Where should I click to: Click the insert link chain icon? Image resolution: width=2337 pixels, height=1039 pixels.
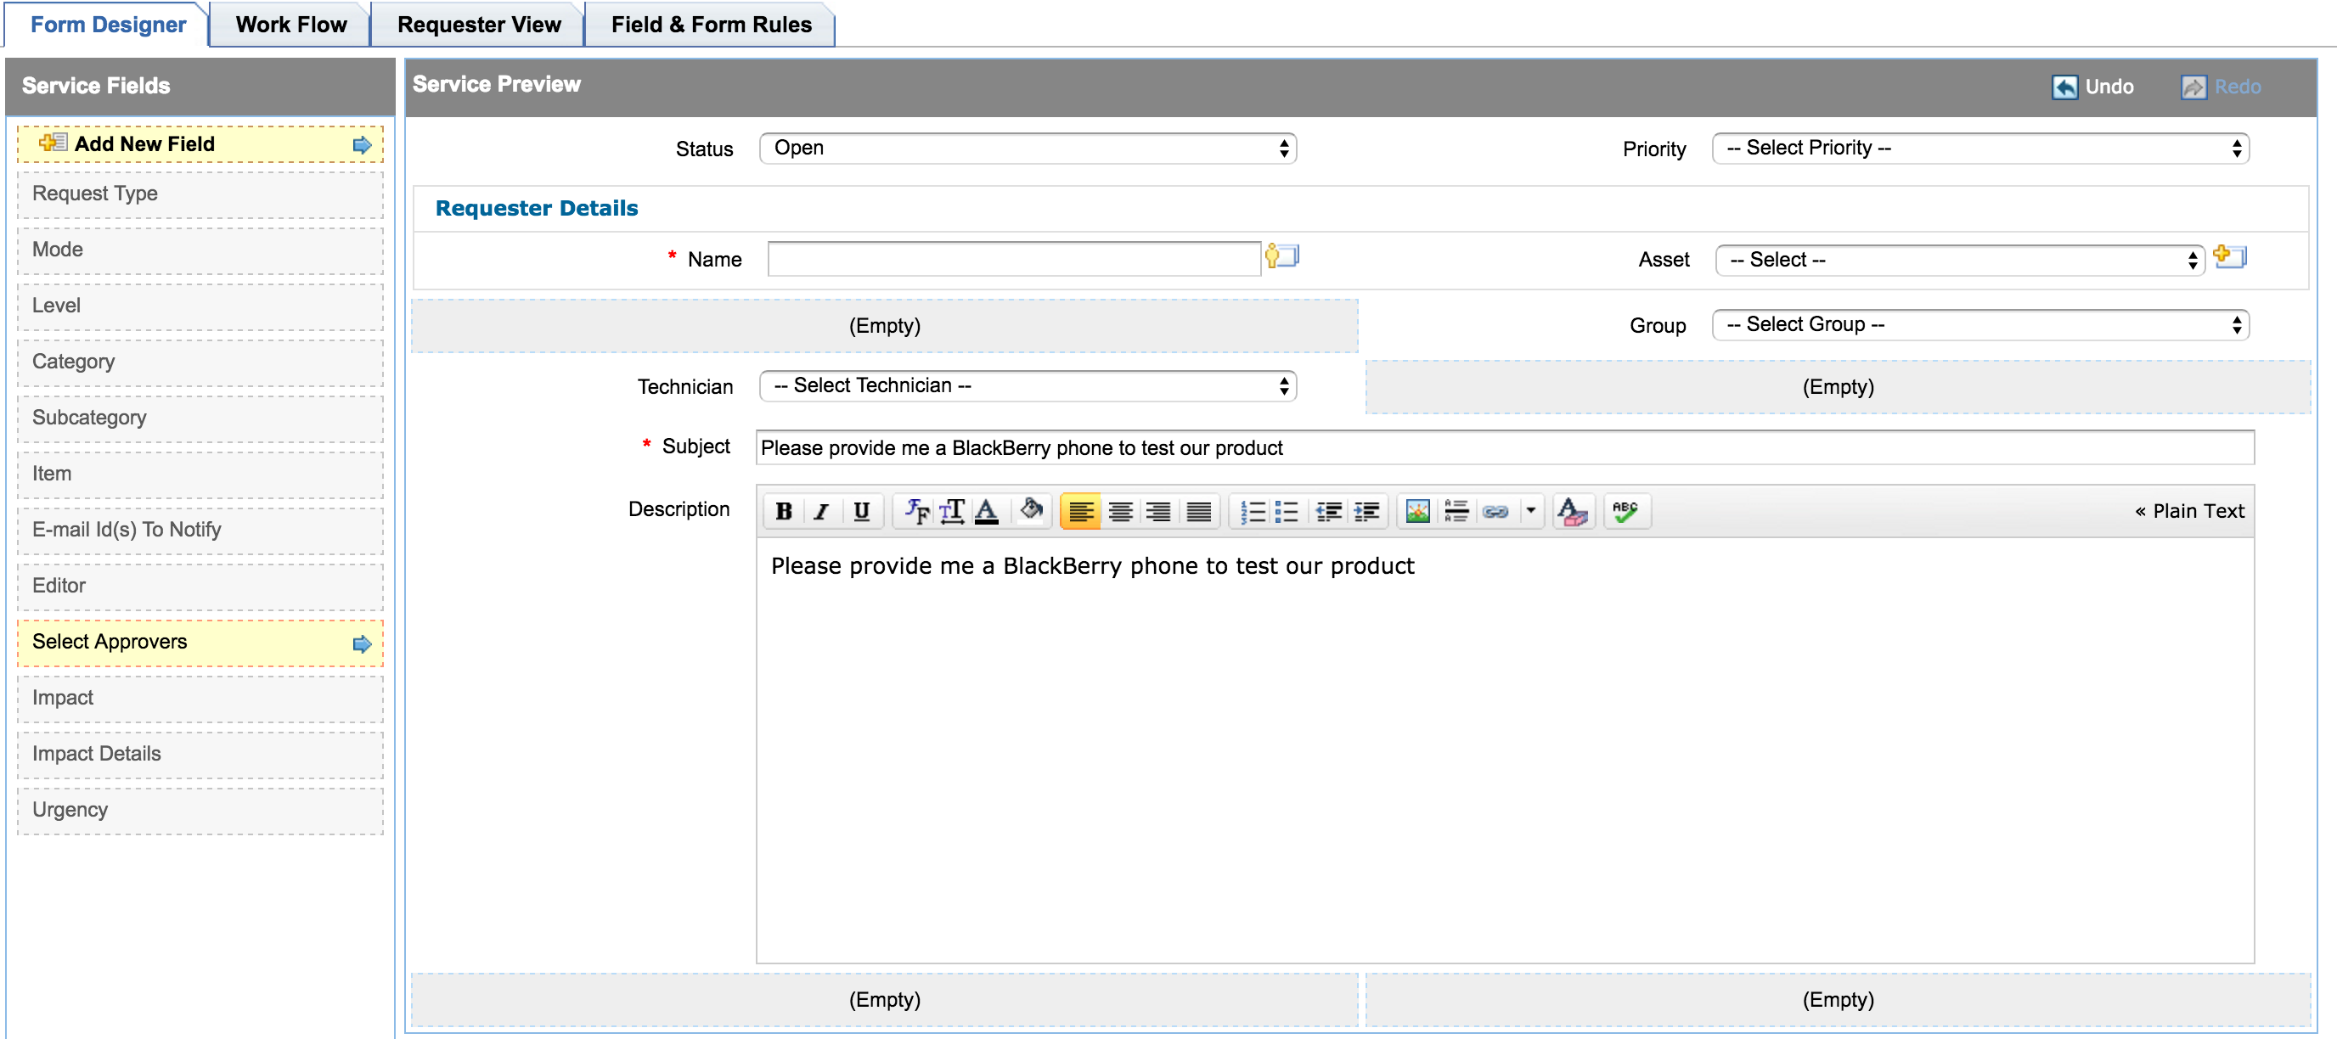[1495, 511]
